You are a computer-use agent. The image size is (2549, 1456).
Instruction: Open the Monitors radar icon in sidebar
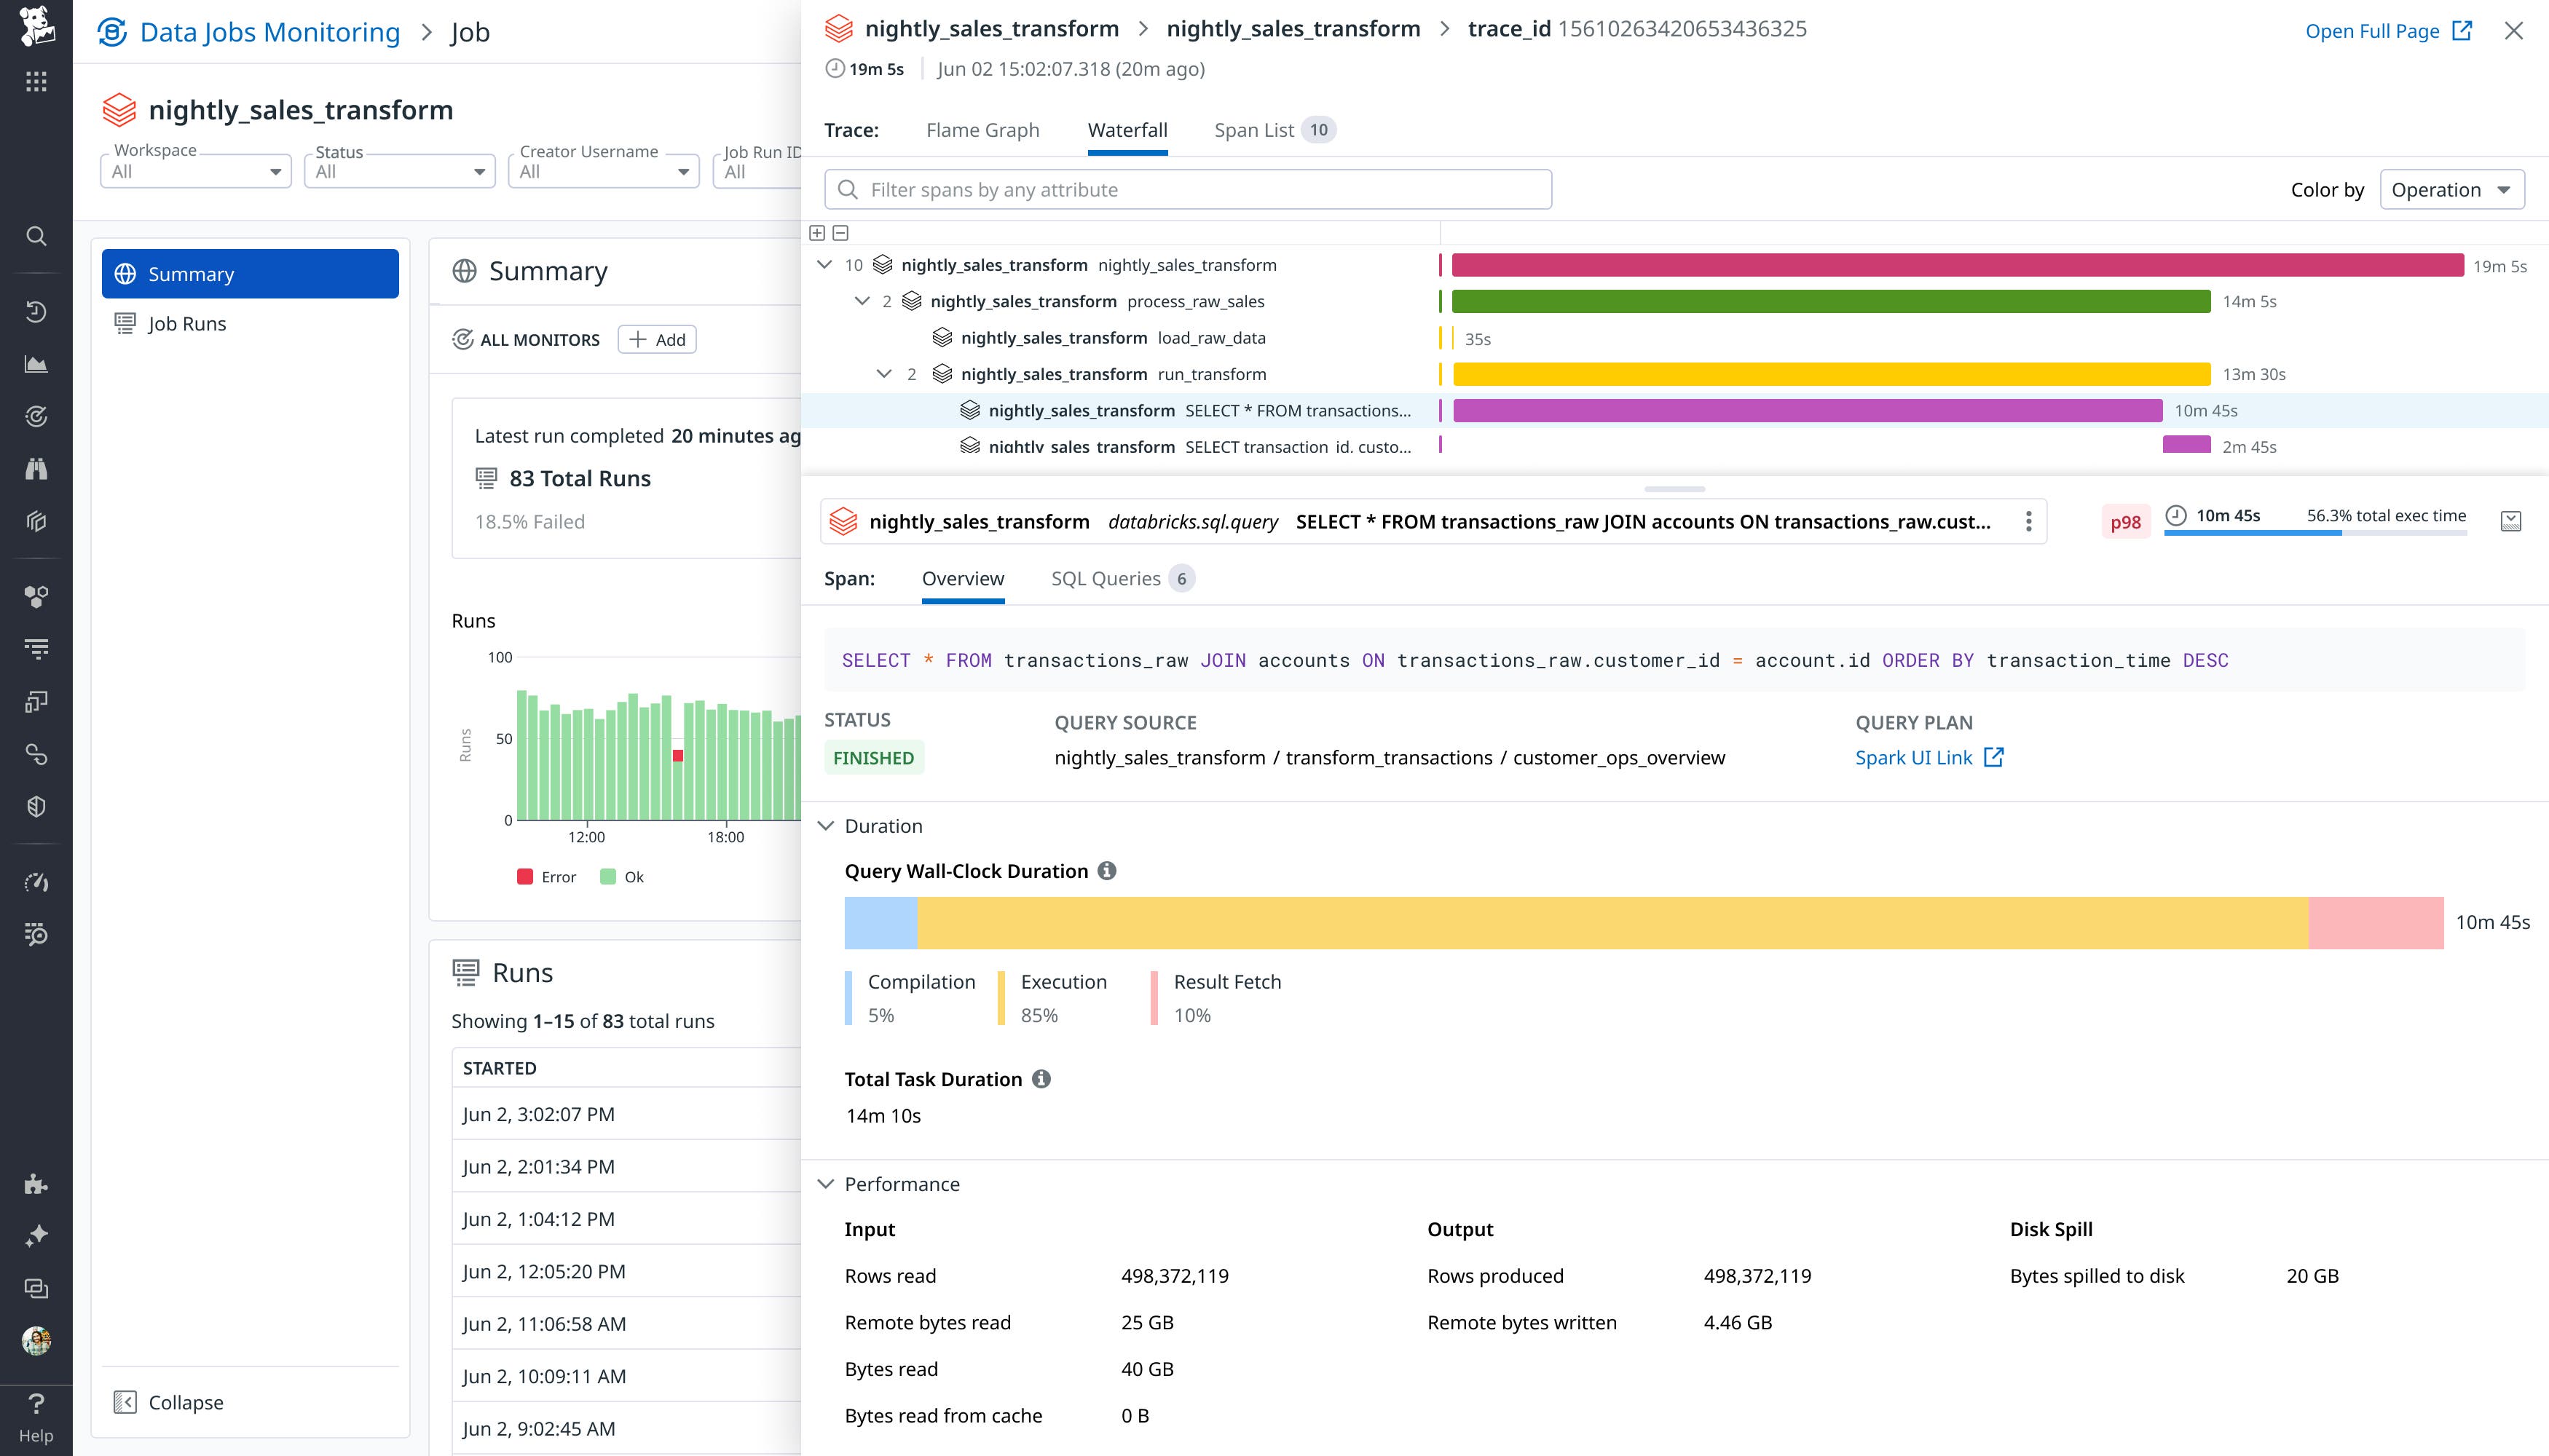pyautogui.click(x=36, y=417)
